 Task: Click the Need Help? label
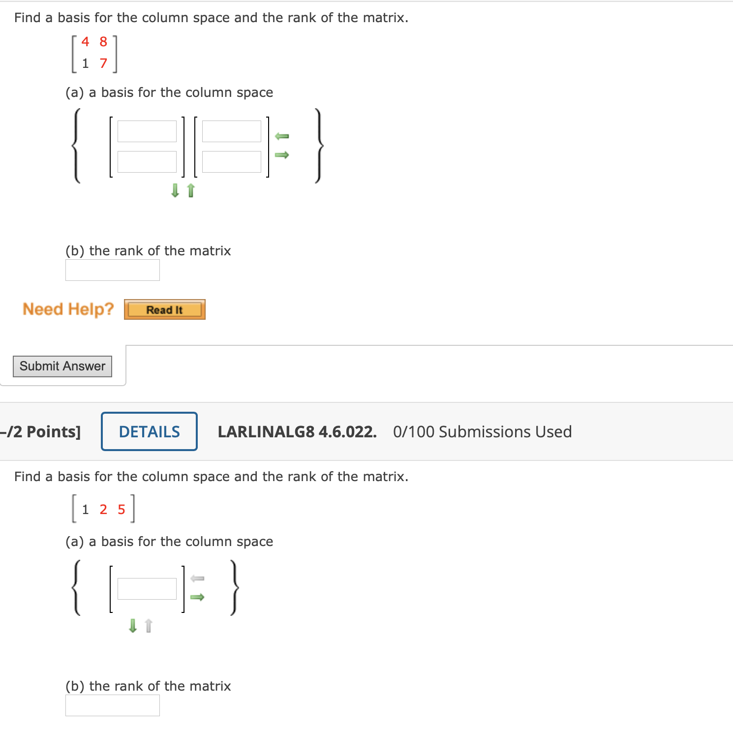click(68, 309)
